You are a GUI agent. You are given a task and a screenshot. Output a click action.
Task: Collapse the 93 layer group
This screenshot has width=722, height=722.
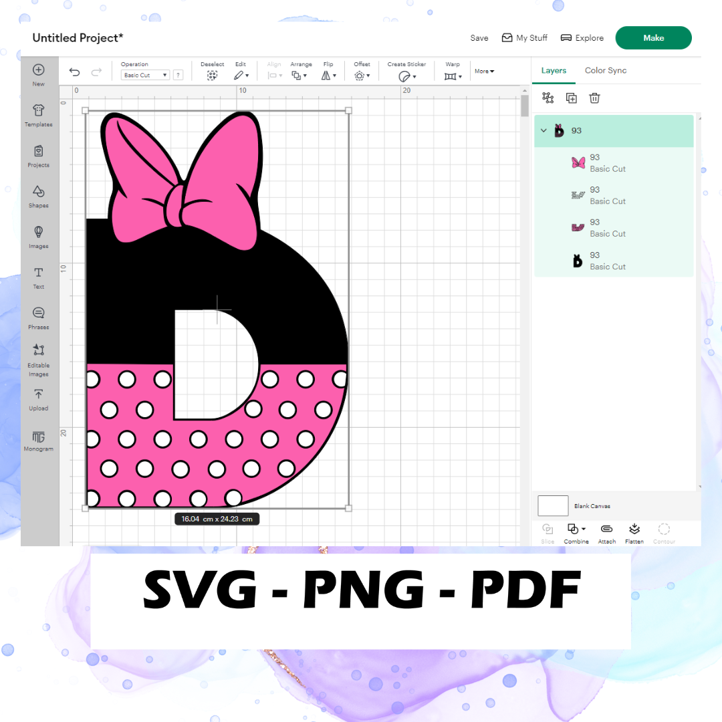(x=544, y=130)
